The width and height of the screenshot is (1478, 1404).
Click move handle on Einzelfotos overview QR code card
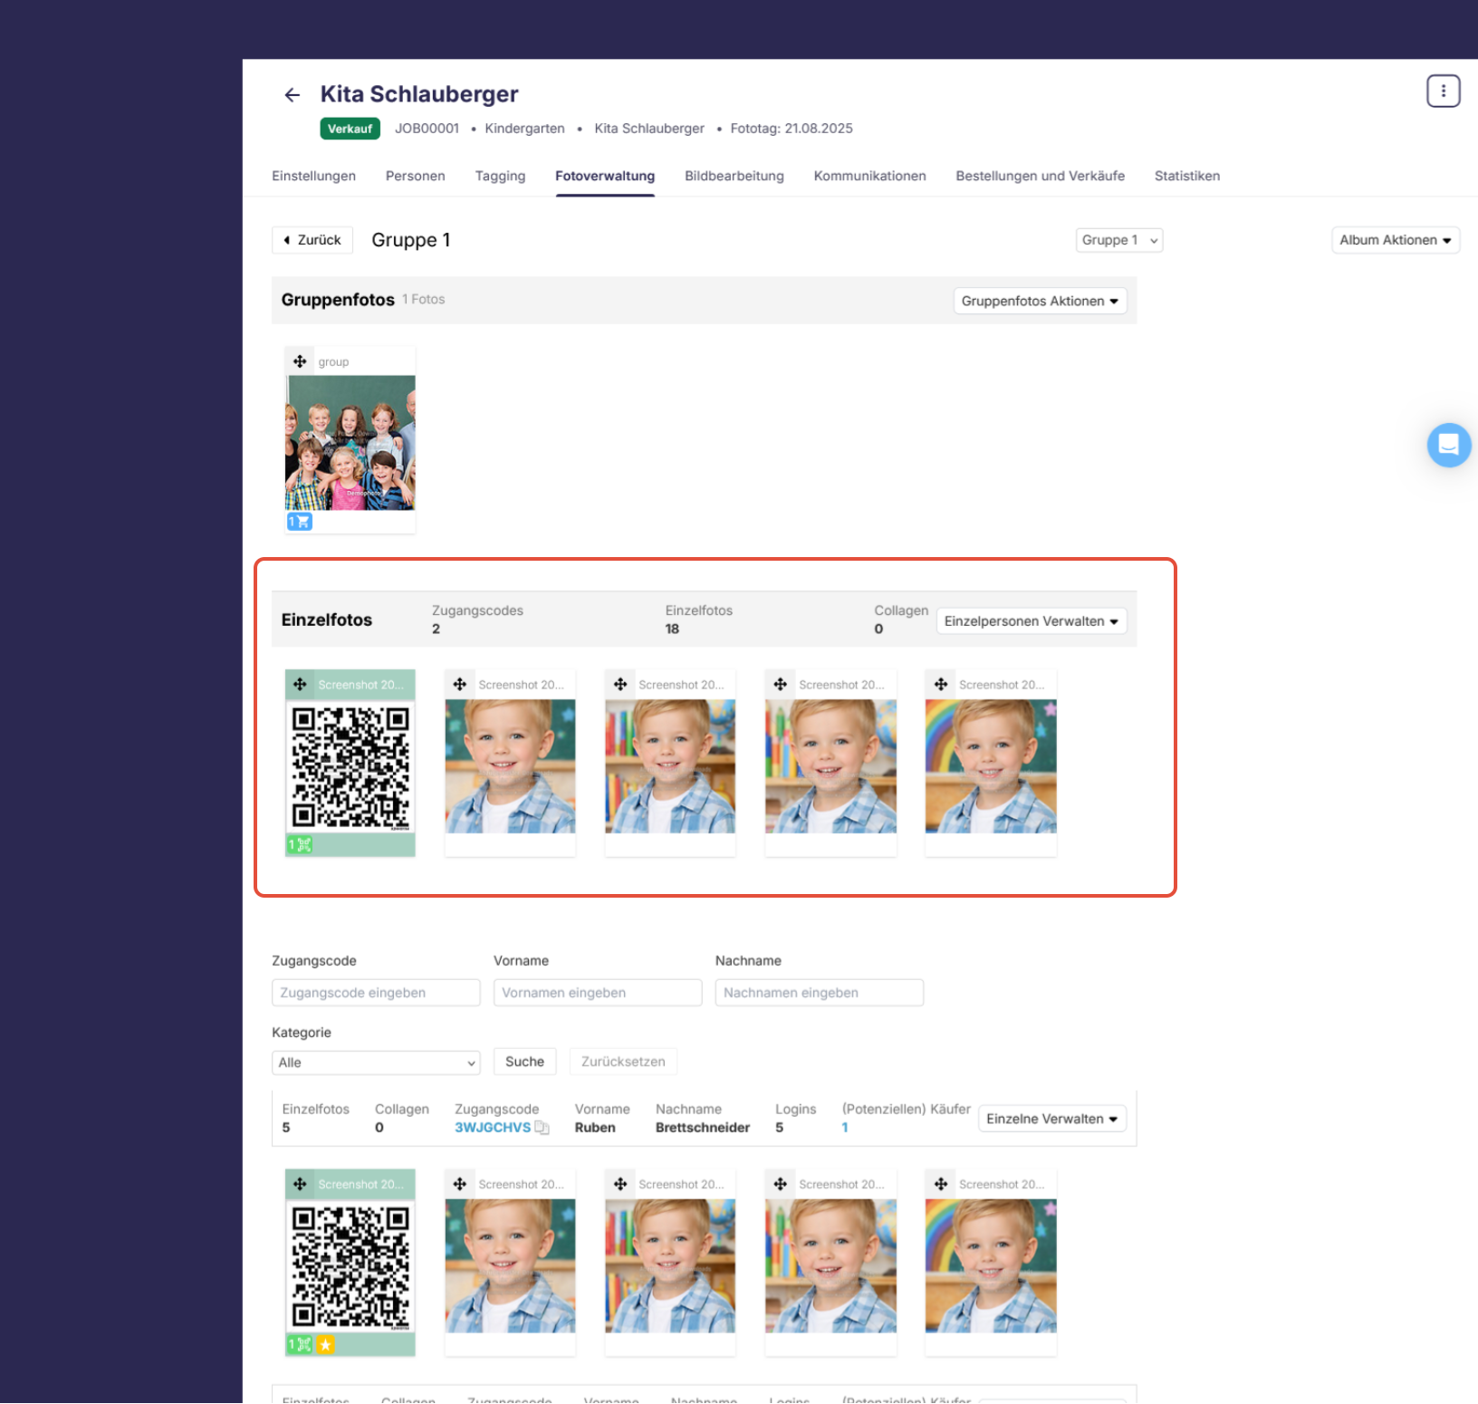(x=300, y=685)
